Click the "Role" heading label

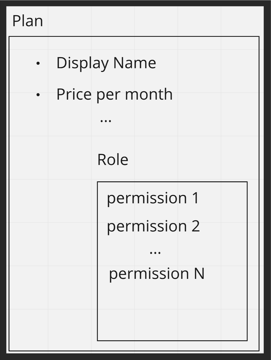click(x=113, y=159)
